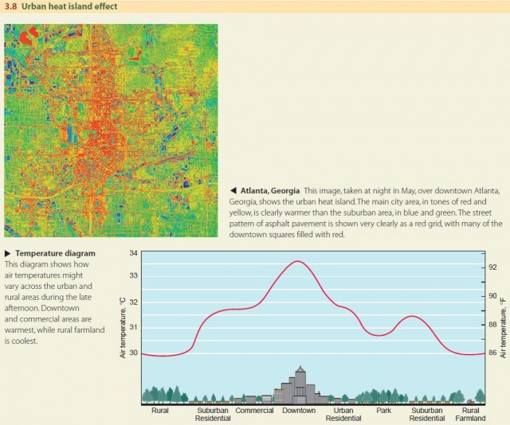Click the 'Rural' label under the leftmost trees
The width and height of the screenshot is (510, 425).
point(160,411)
